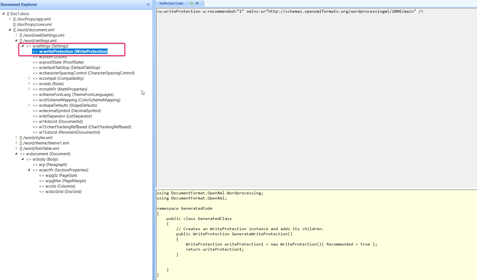The height and width of the screenshot is (280, 477).
Task: Click the refresh icon on Reflected Code tab
Action: pyautogui.click(x=191, y=4)
